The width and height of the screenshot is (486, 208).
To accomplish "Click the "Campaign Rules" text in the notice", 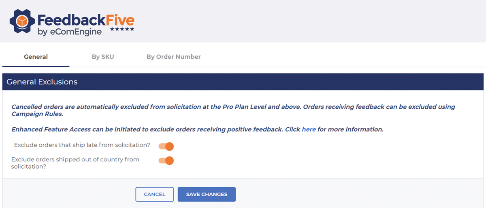I will [37, 114].
